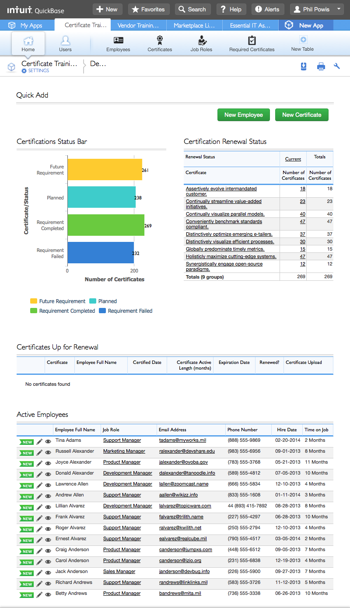
Task: Edit Lawrence Allen record with pencil icon
Action: 39,486
